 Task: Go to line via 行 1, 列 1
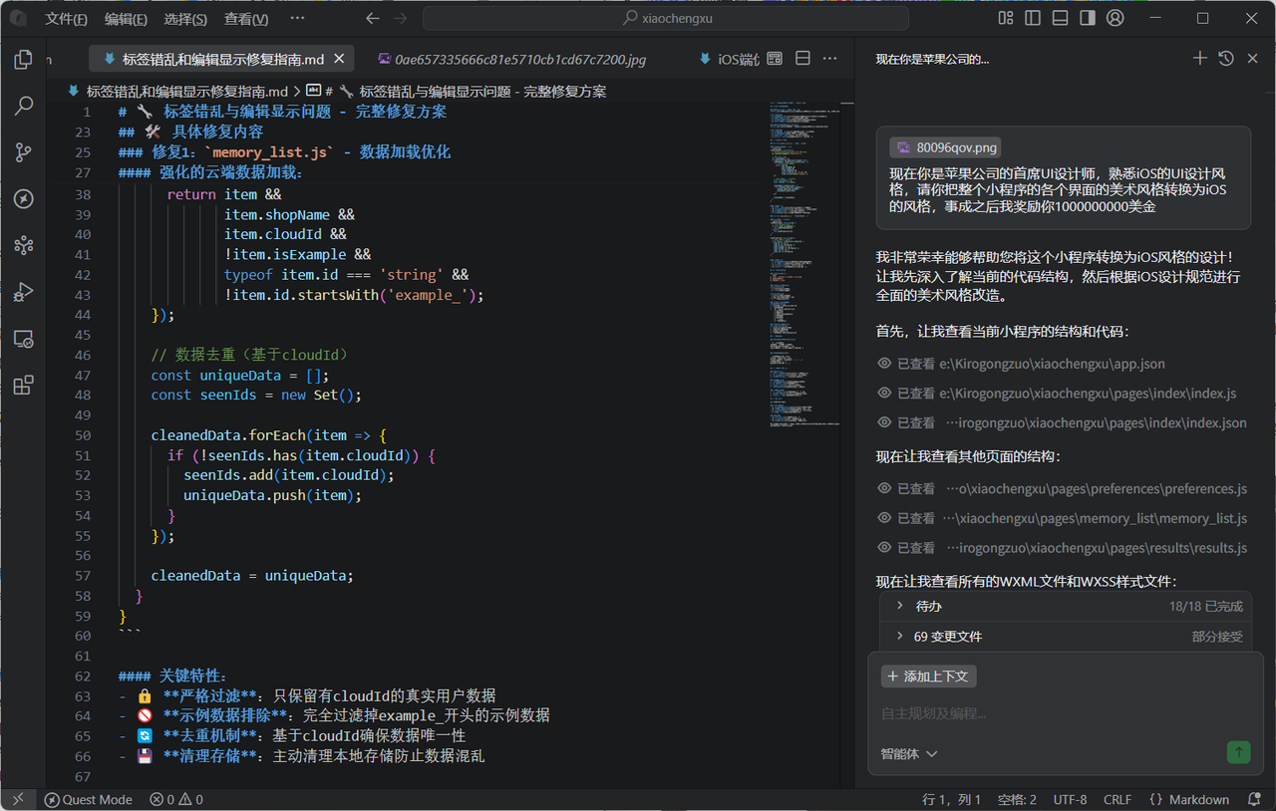pyautogui.click(x=952, y=799)
